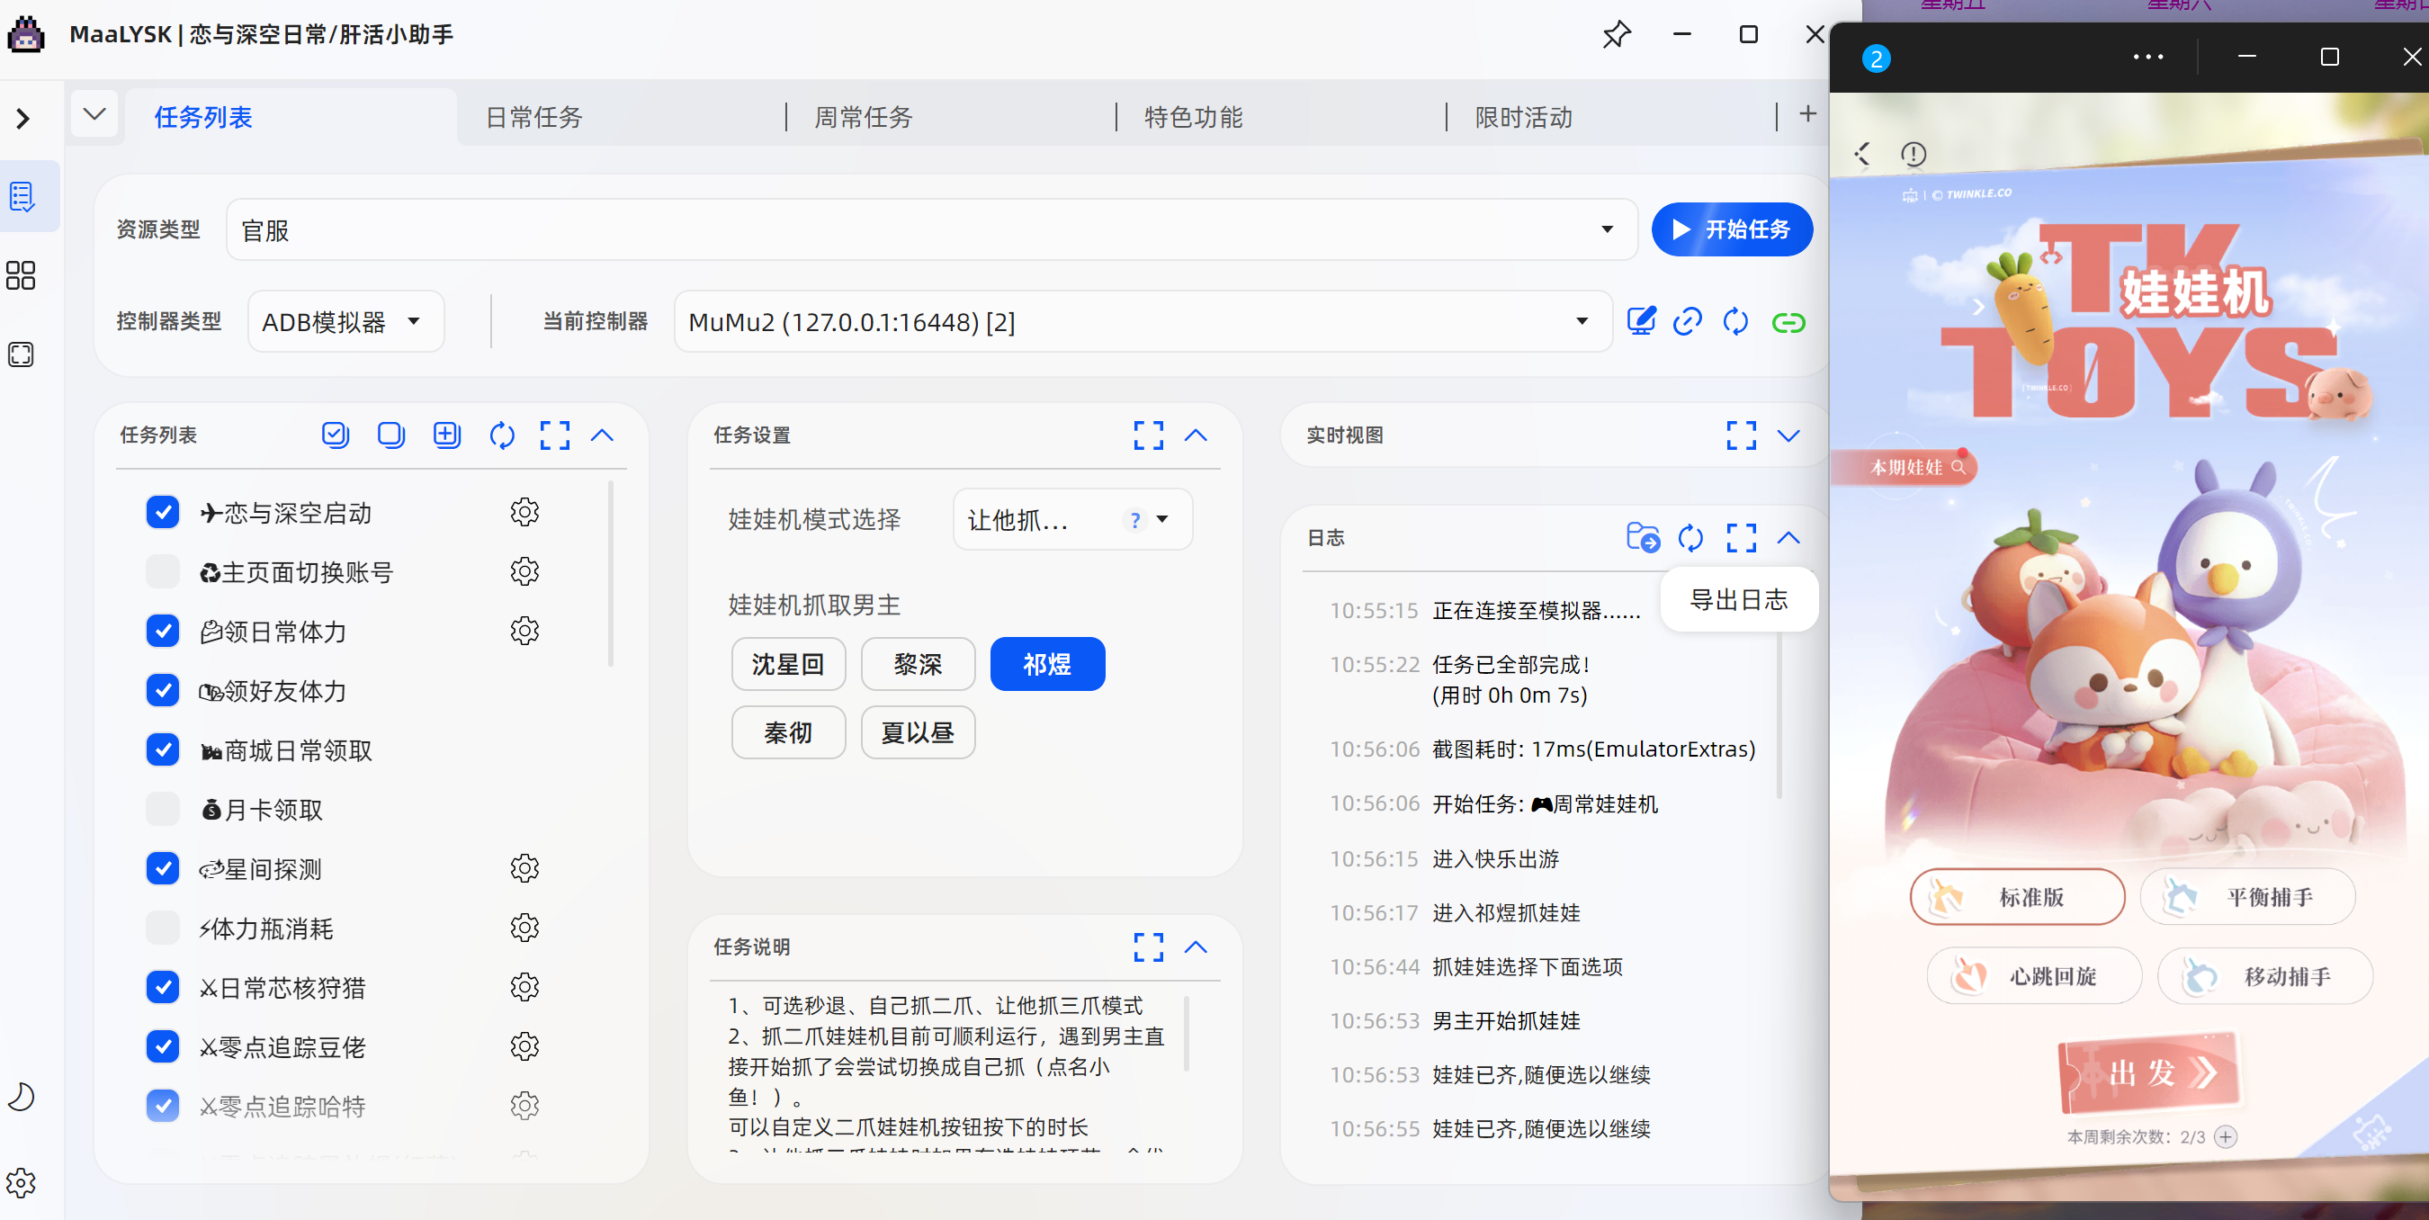Viewport: 2429px width, 1220px height.
Task: Expand the 实时视图 panel
Action: [1788, 435]
